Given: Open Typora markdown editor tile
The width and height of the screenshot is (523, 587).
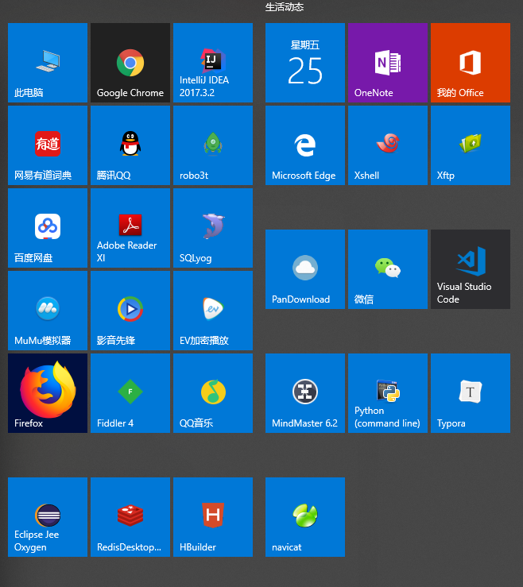Looking at the screenshot, I should pos(470,393).
